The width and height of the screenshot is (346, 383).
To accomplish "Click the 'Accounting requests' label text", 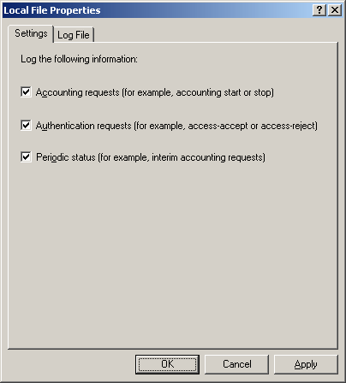I will tap(77, 92).
